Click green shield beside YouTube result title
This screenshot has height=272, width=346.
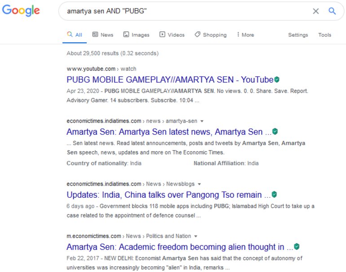pyautogui.click(x=277, y=80)
